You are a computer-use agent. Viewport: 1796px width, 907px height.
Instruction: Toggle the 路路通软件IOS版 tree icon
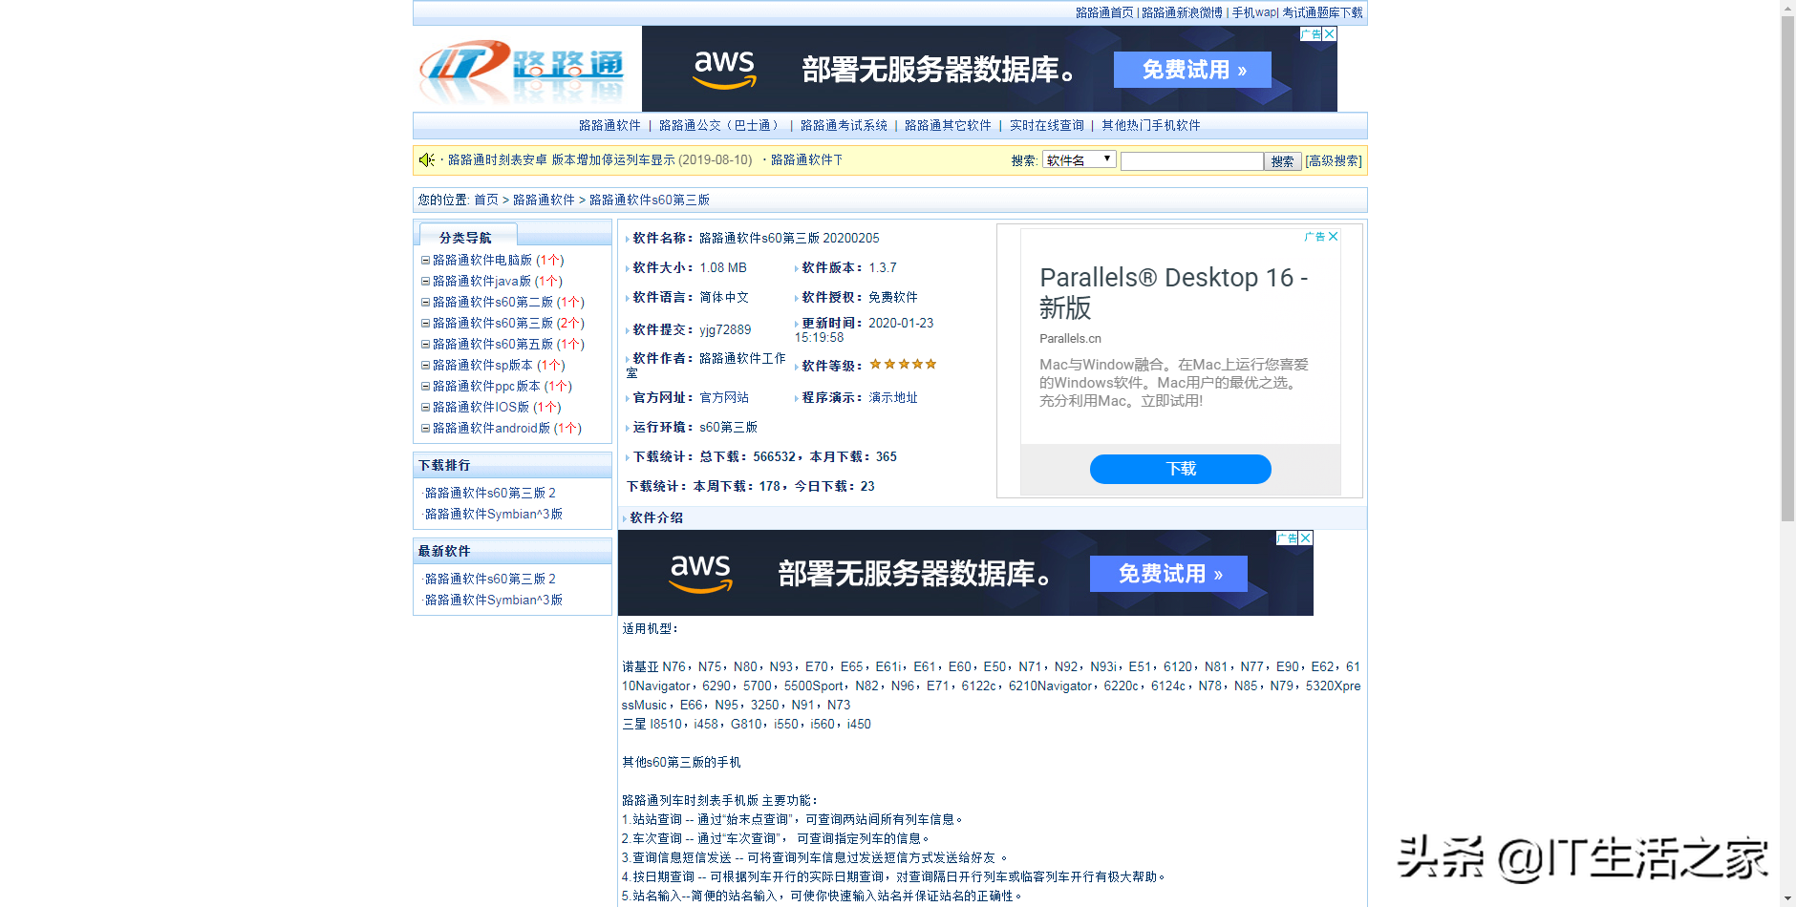click(425, 407)
